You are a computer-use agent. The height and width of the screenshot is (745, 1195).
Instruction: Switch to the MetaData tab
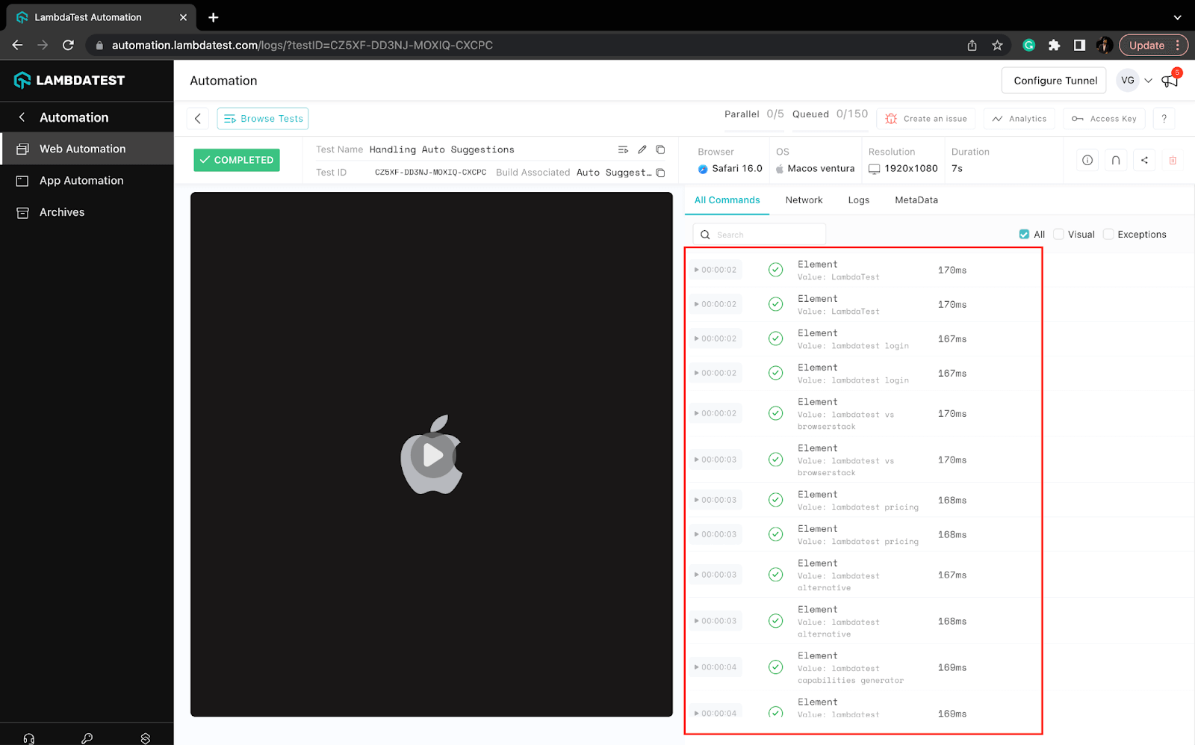tap(916, 200)
